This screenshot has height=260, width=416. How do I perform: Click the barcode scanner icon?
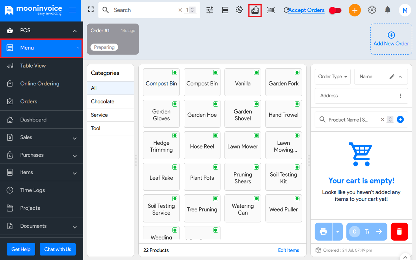coord(271,10)
